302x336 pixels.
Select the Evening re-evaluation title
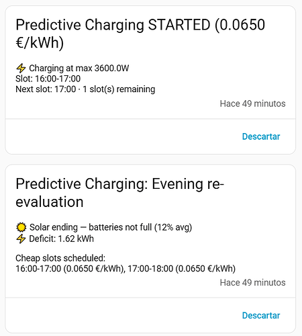click(x=119, y=193)
